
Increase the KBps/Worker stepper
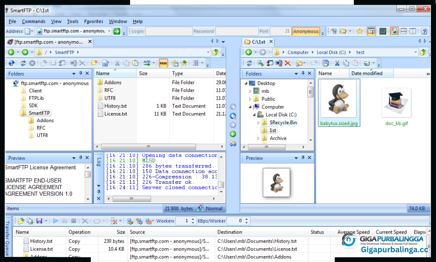tap(247, 219)
